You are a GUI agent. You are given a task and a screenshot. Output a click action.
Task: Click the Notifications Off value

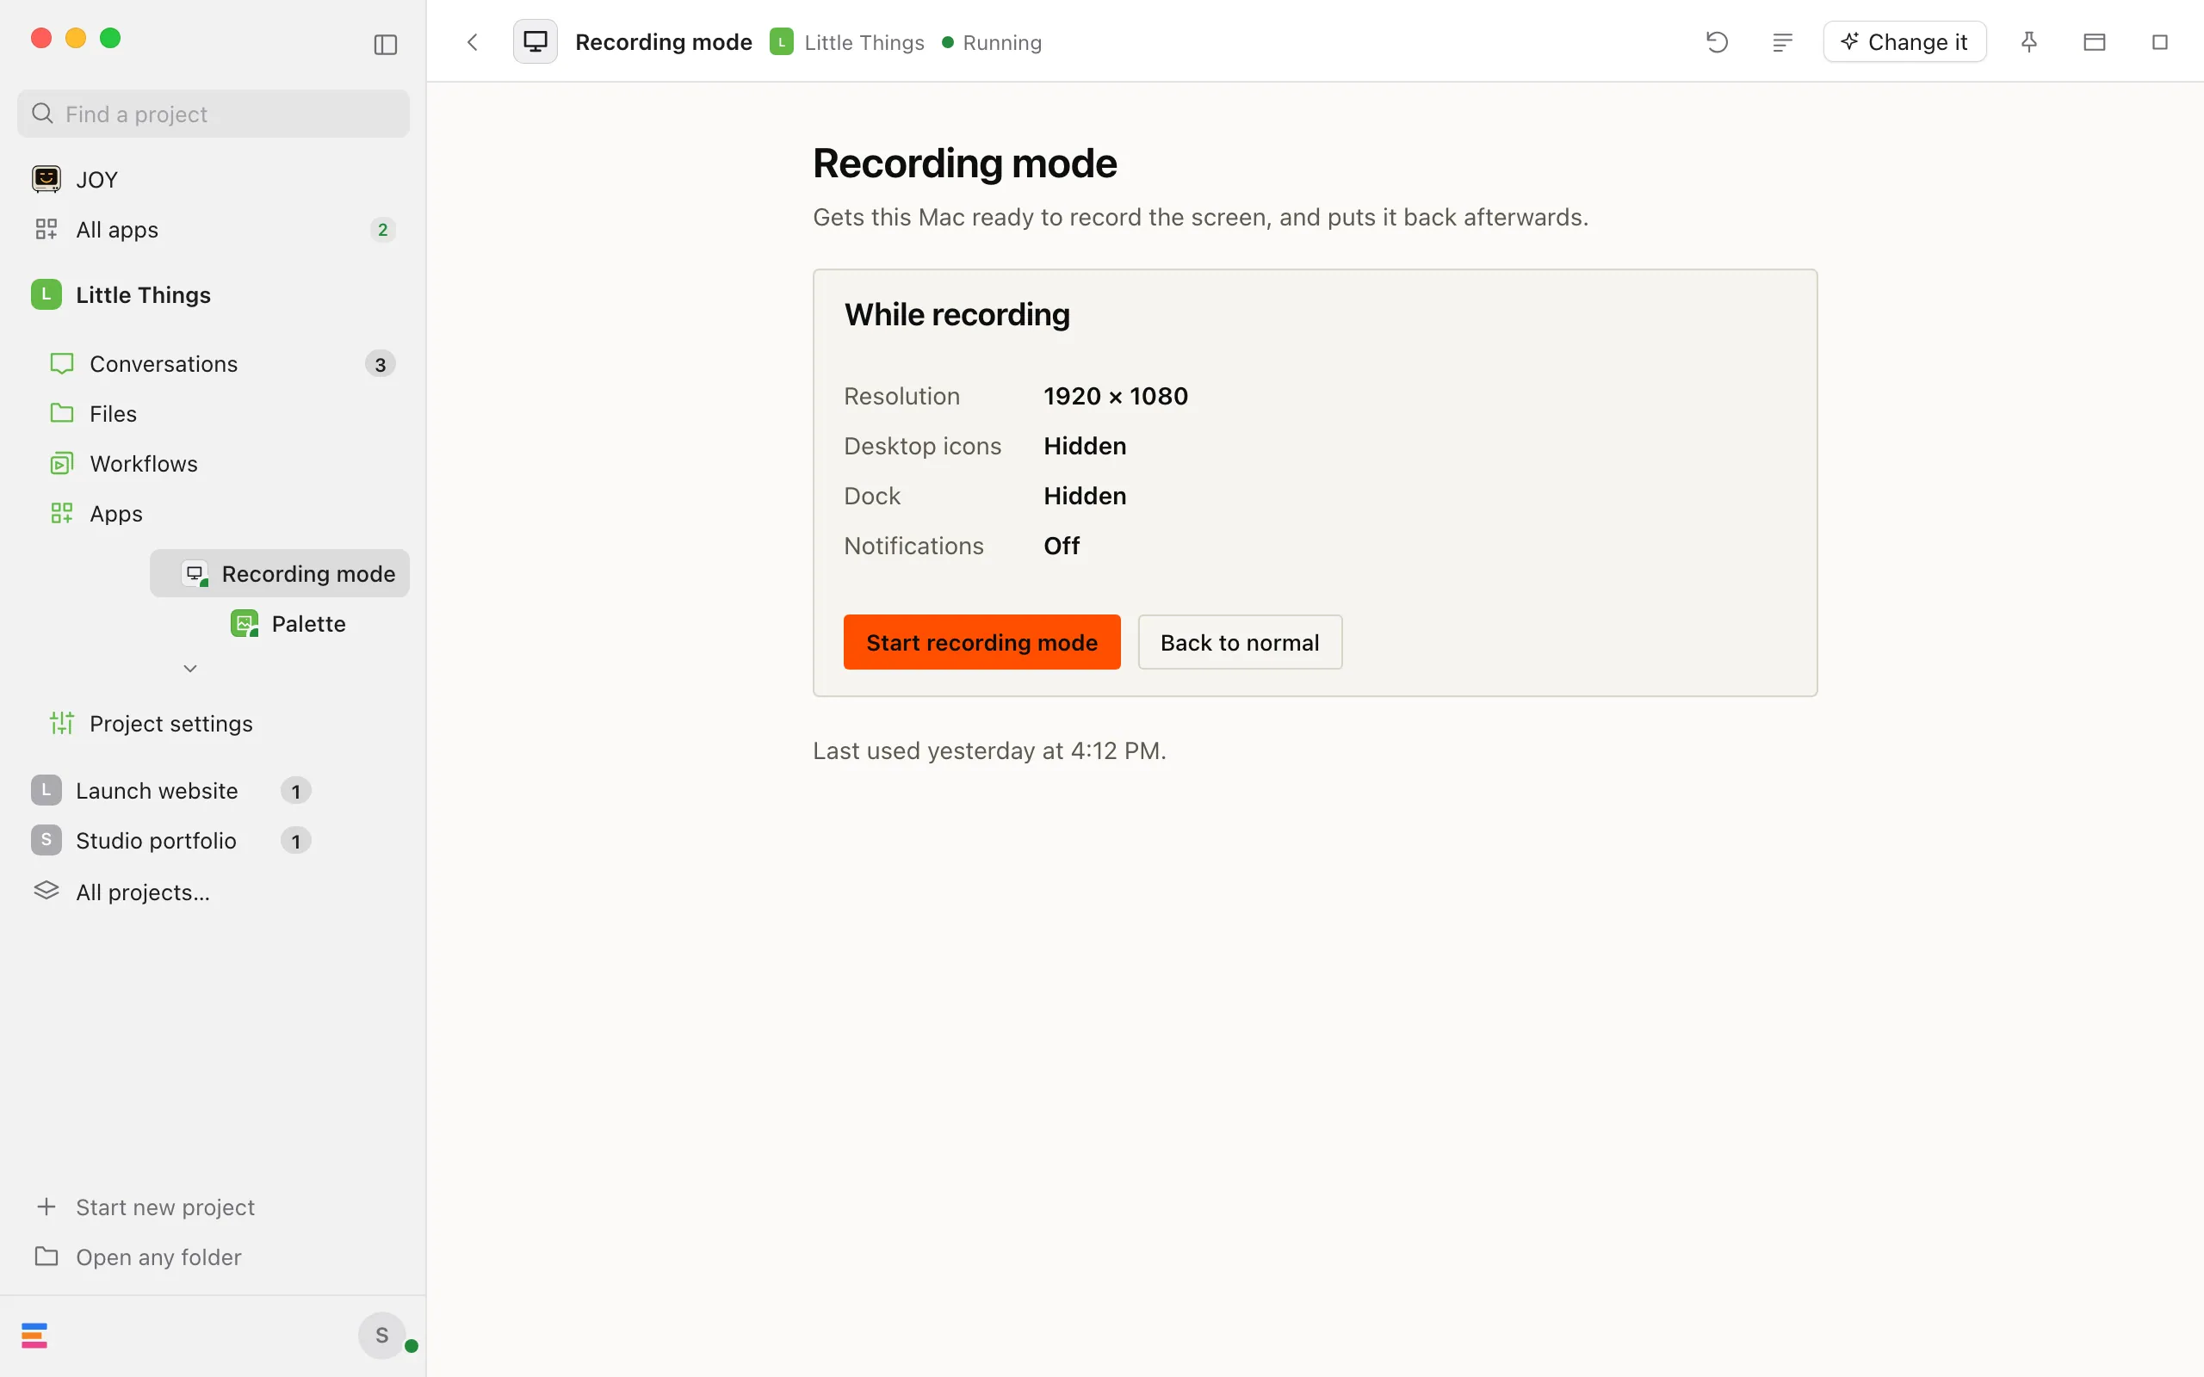(1061, 546)
